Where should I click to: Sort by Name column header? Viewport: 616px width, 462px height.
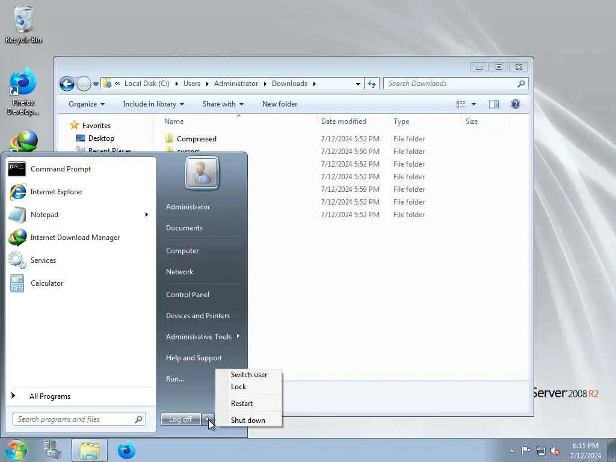174,122
